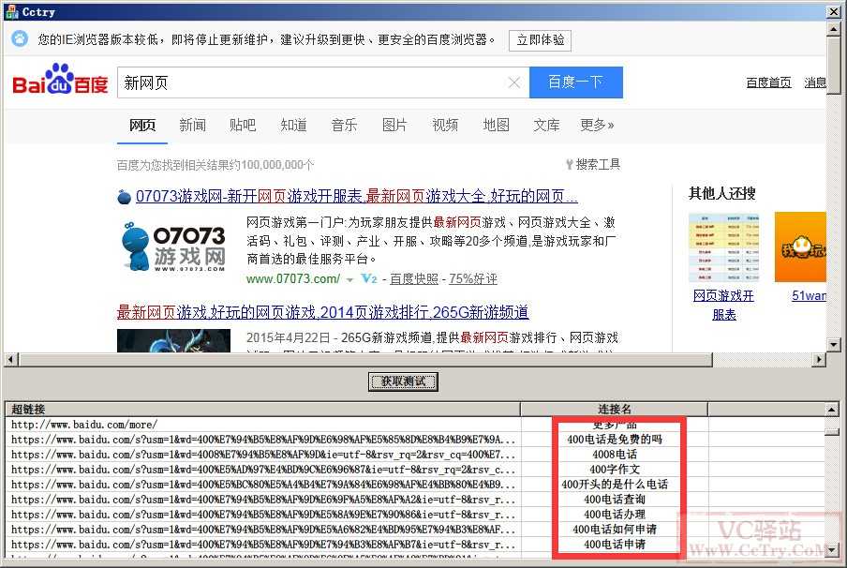Select row http://www.baidu.com/more/

click(x=85, y=425)
